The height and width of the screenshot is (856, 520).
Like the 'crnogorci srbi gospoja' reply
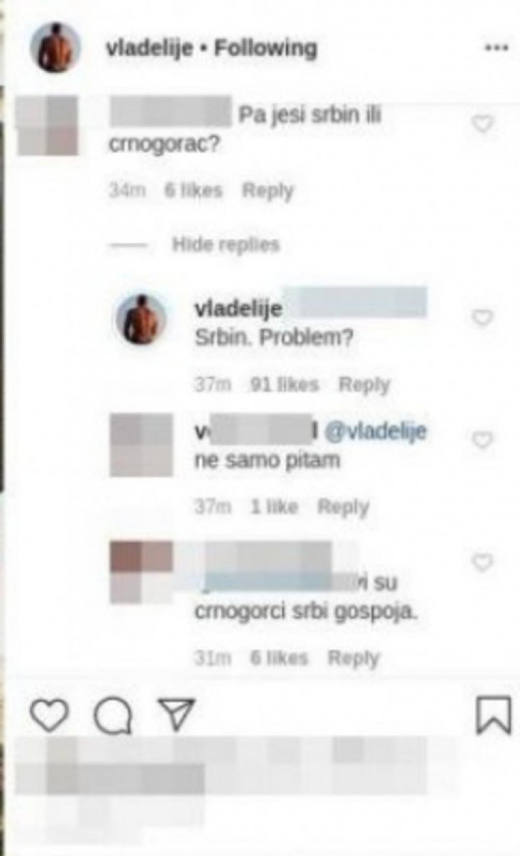482,562
